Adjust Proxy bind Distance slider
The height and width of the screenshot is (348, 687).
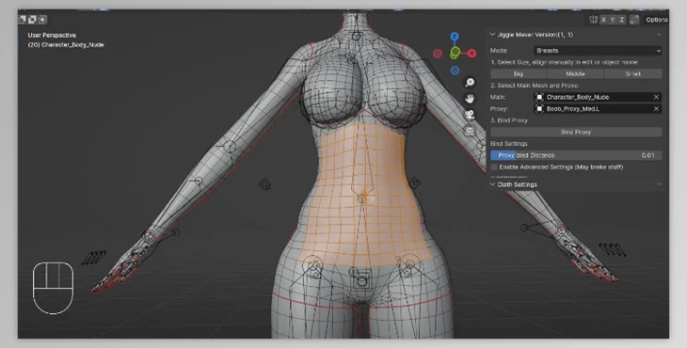tap(576, 155)
